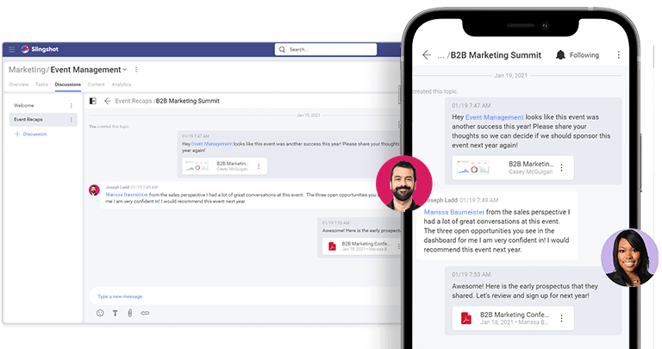The image size is (662, 349).
Task: Open the hamburger menu beside the Slingshot logo
Action: [x=12, y=49]
